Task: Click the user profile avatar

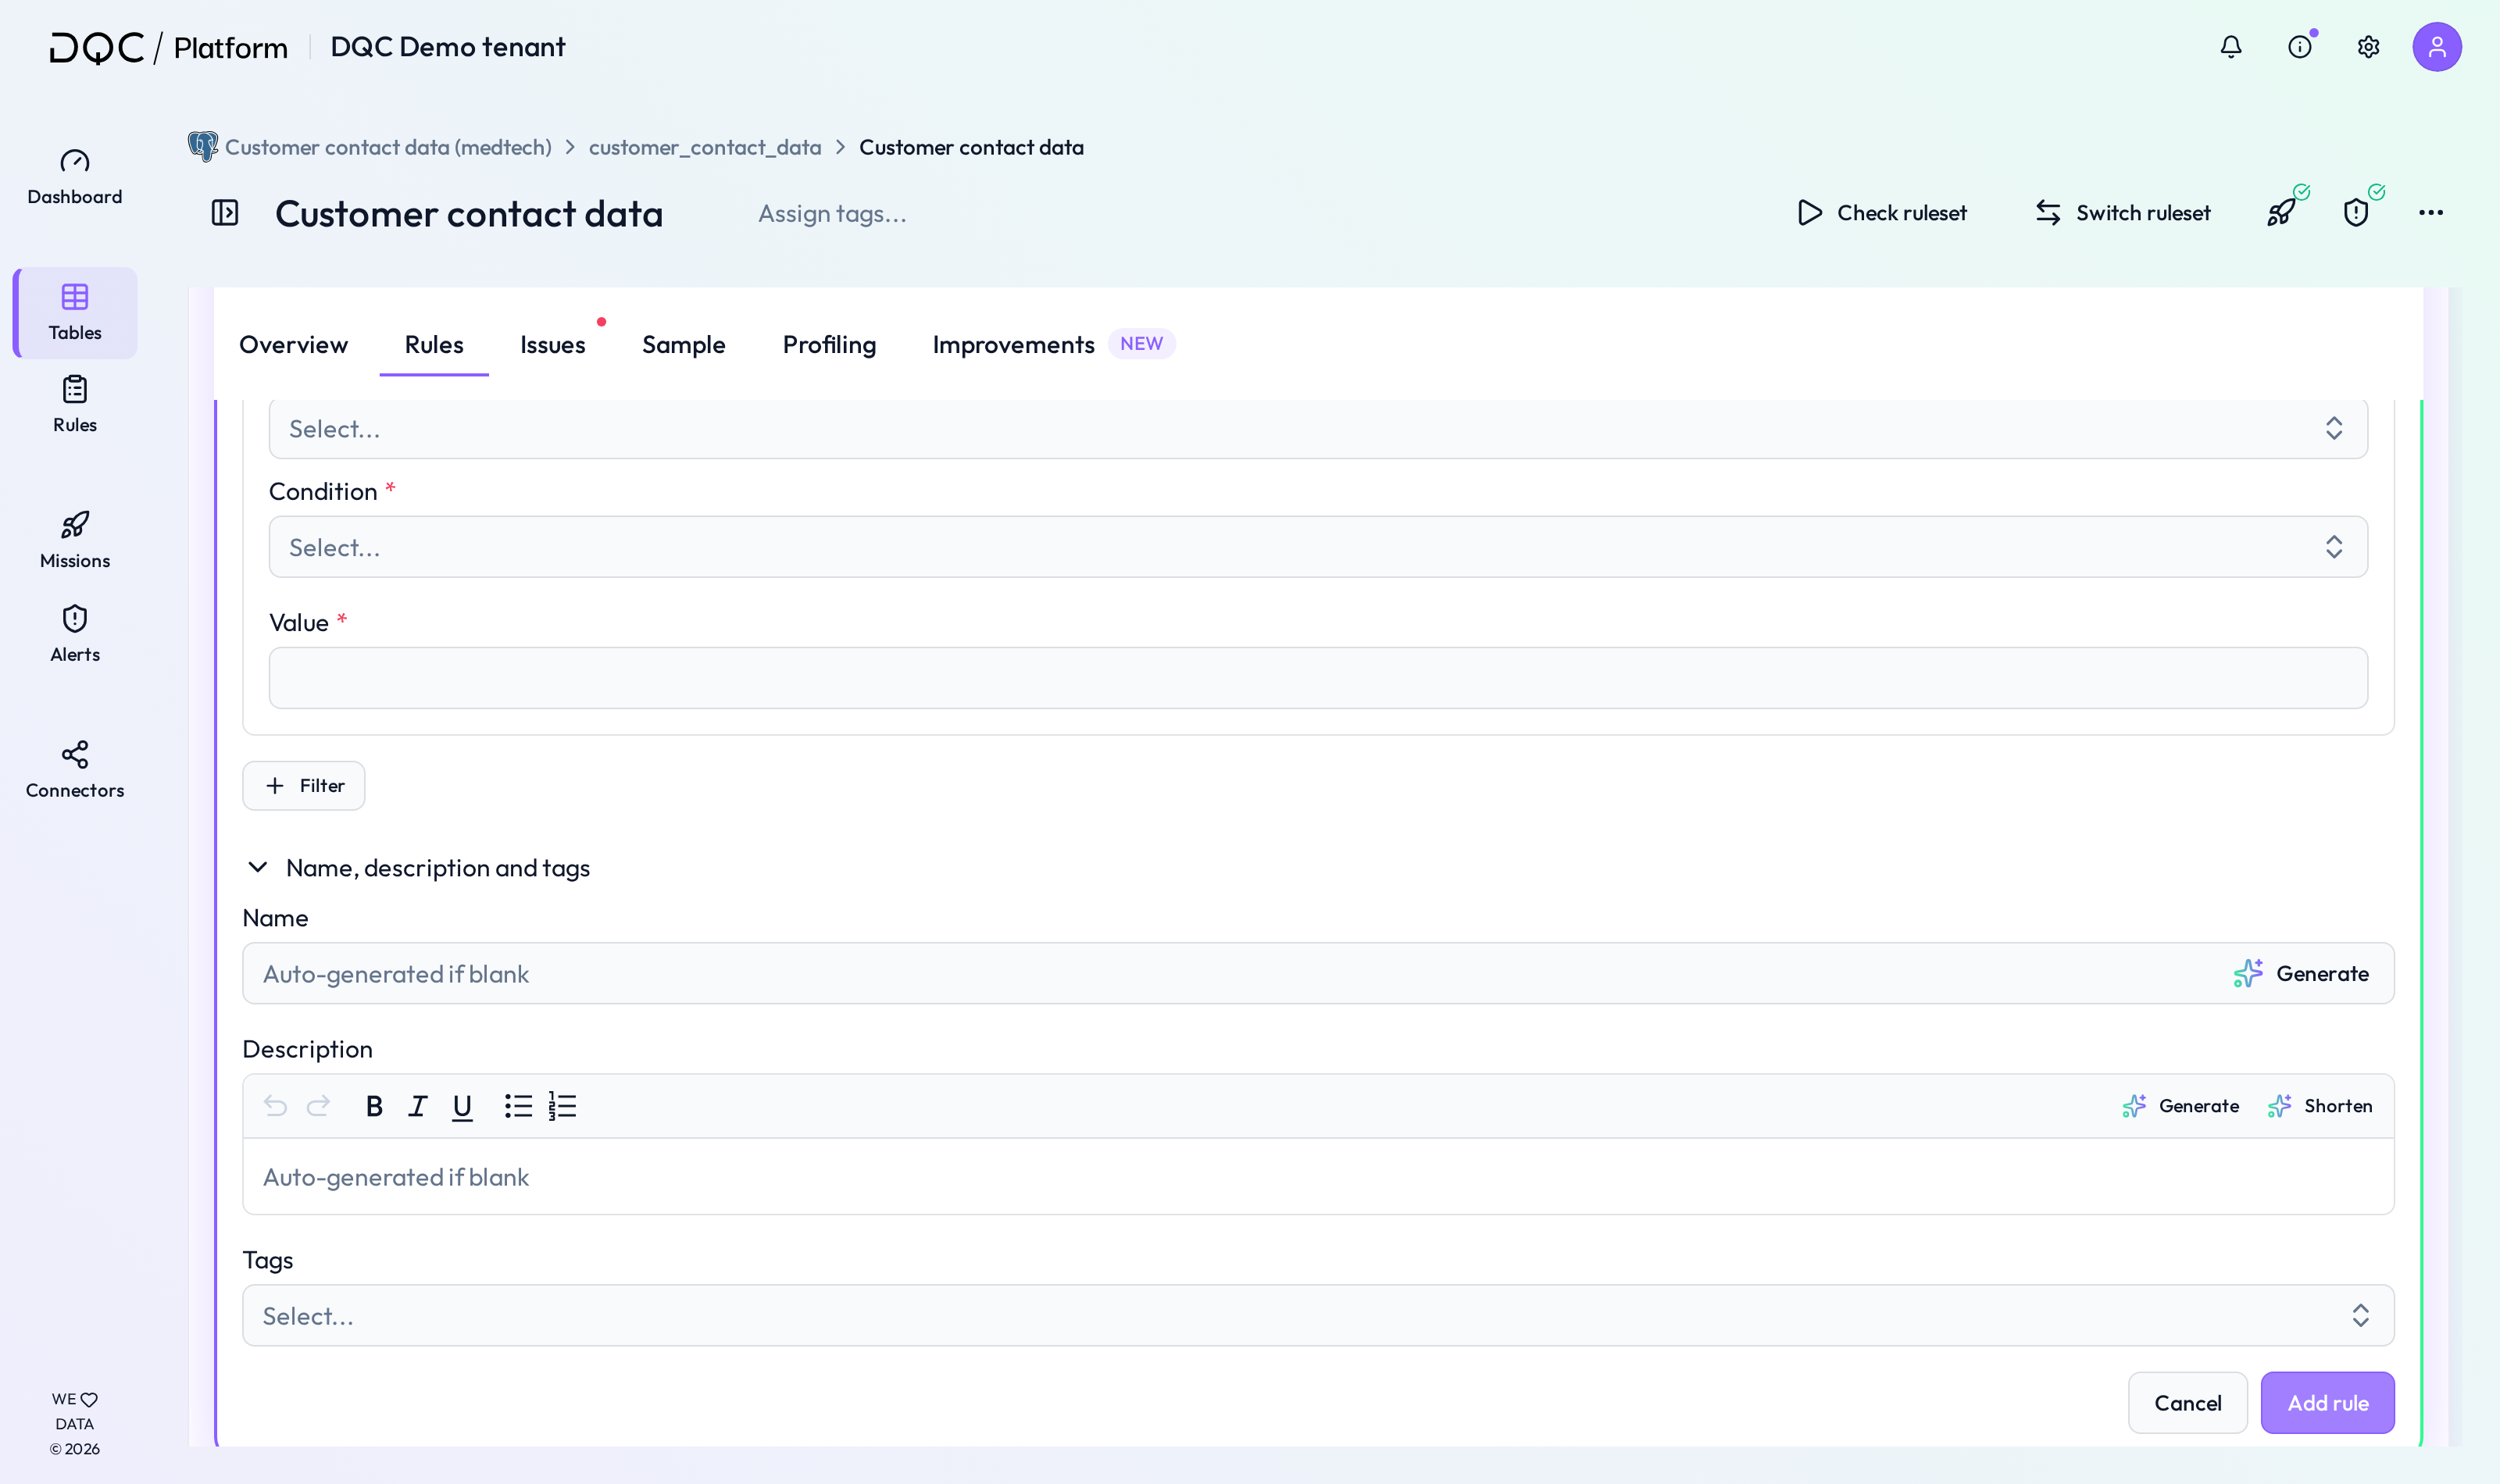Action: coord(2437,47)
